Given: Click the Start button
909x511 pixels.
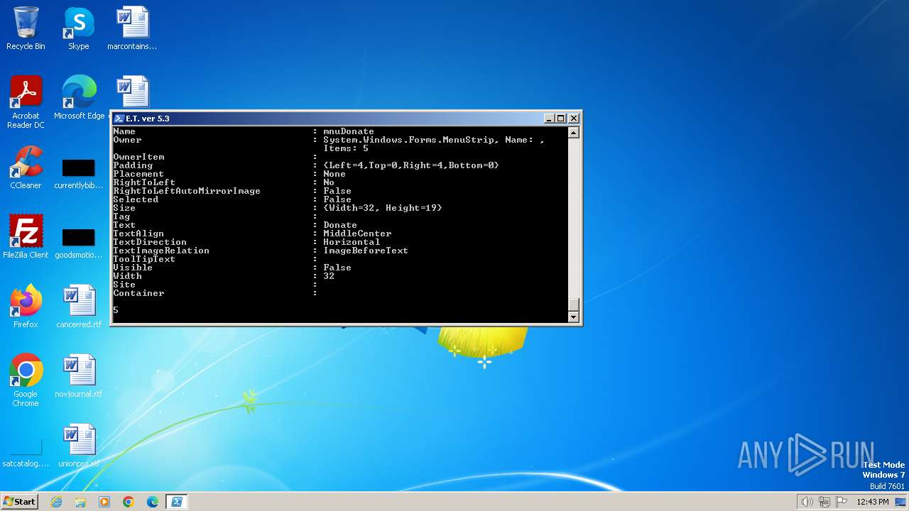Looking at the screenshot, I should [x=19, y=502].
